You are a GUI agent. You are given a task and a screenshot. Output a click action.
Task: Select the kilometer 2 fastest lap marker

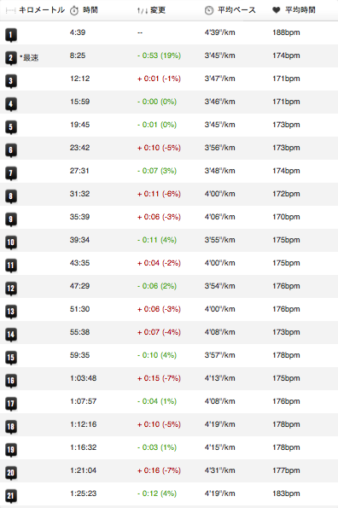[11, 58]
